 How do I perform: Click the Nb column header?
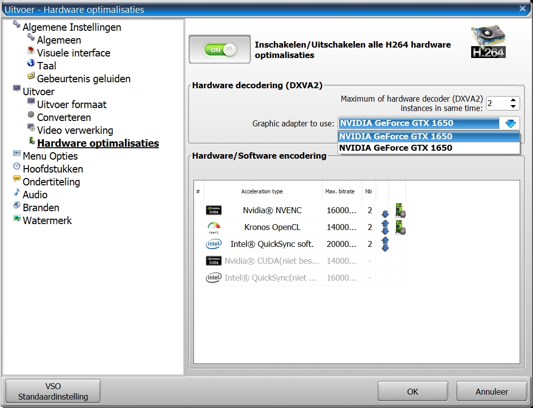pos(369,191)
